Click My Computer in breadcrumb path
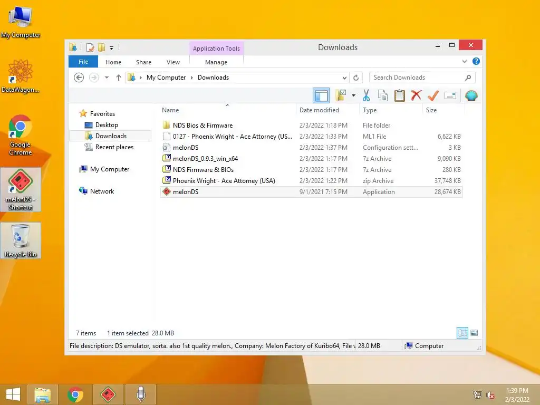Screen dimensions: 540x405 point(166,78)
